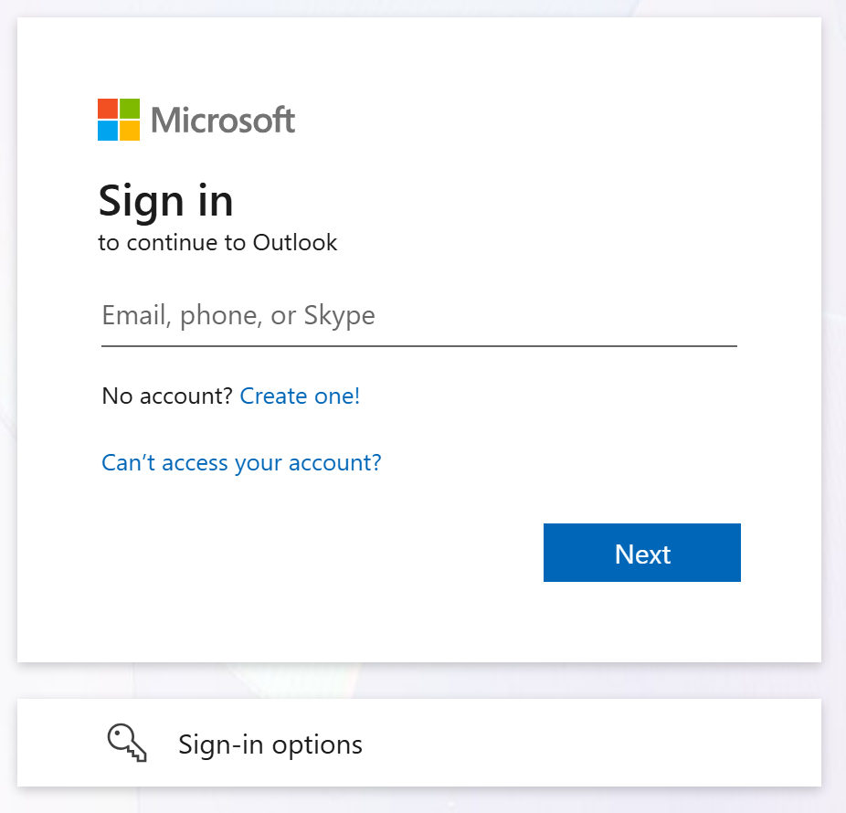Image resolution: width=846 pixels, height=813 pixels.
Task: Open Sign-in options
Action: [270, 744]
